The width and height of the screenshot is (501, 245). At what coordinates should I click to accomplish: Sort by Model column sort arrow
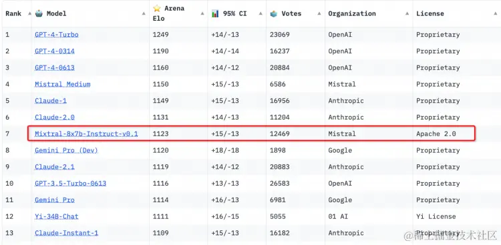click(144, 13)
